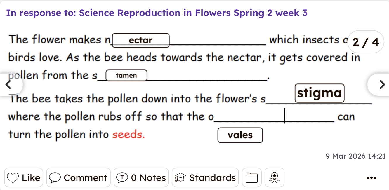Click the red word "seeds."
389x190 pixels.
(128, 135)
